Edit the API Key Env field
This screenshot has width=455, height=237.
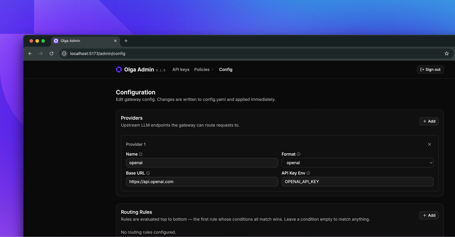(357, 182)
